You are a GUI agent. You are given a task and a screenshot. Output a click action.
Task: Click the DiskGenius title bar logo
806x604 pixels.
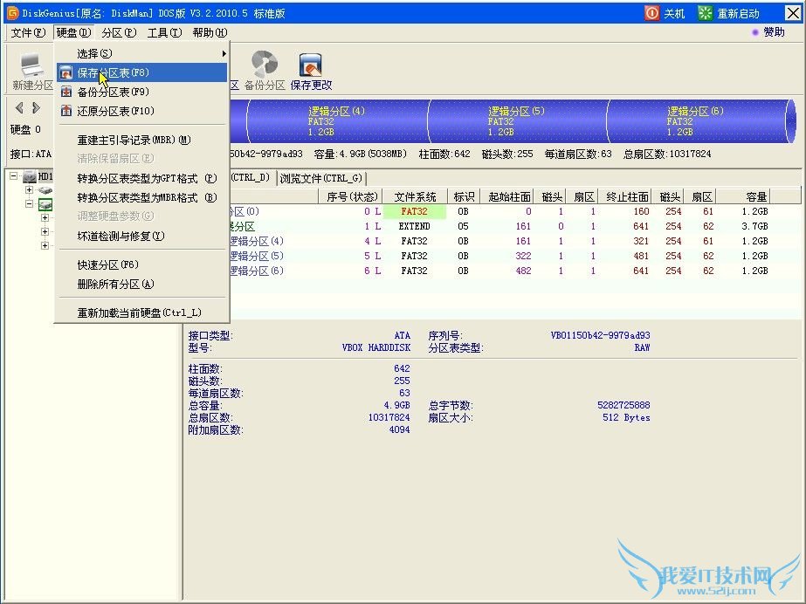(12, 13)
